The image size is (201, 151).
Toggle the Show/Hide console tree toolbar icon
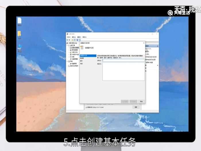[75, 40]
